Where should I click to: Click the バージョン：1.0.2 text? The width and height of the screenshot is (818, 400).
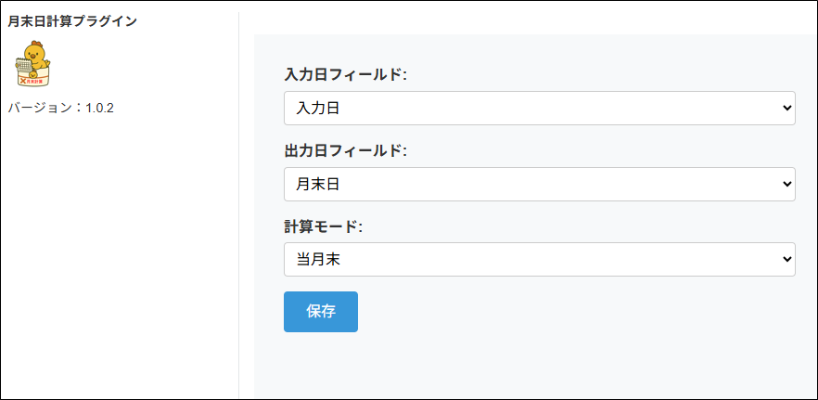(60, 108)
